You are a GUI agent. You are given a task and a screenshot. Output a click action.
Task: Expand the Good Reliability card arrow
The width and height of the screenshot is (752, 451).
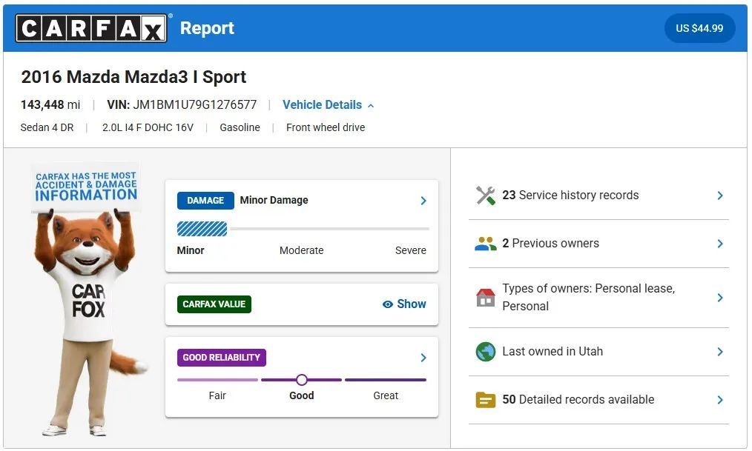423,358
